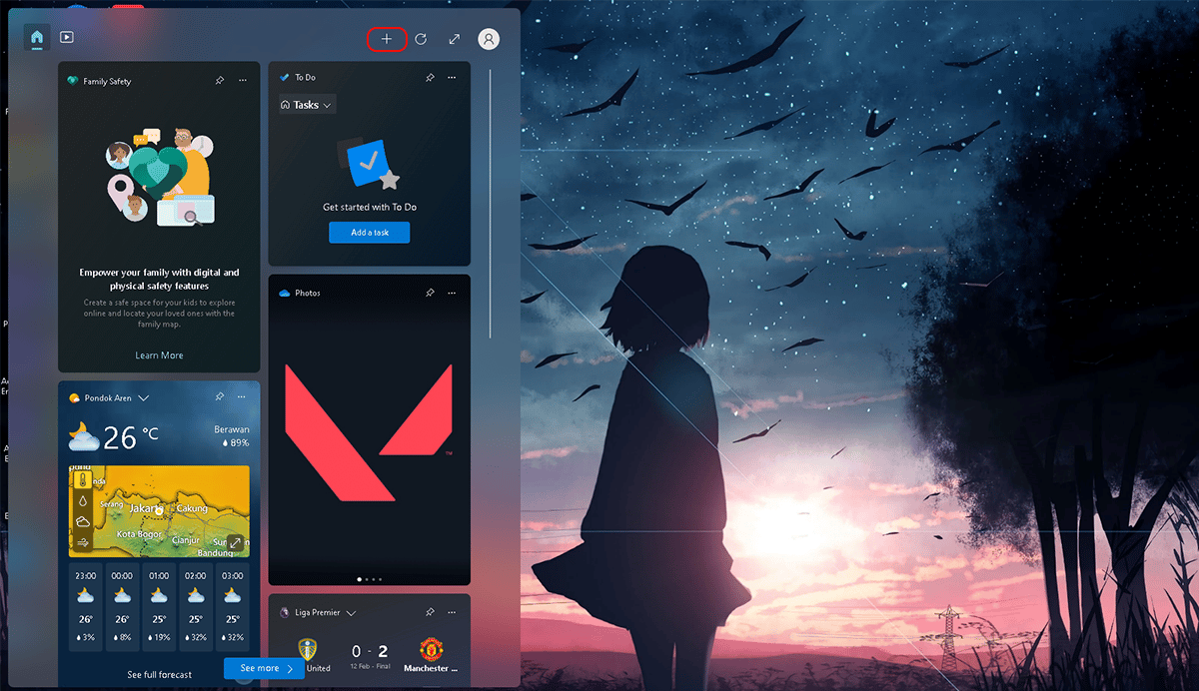Enable wind layer on weather map

[82, 542]
